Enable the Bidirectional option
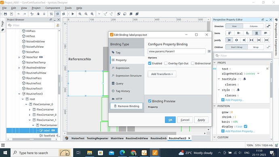This screenshot has width=279, height=157. (x=192, y=64)
